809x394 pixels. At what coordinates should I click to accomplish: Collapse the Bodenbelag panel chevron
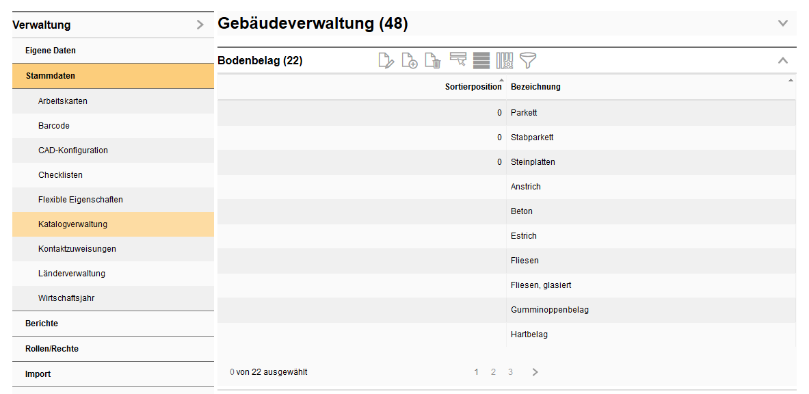[x=783, y=60]
